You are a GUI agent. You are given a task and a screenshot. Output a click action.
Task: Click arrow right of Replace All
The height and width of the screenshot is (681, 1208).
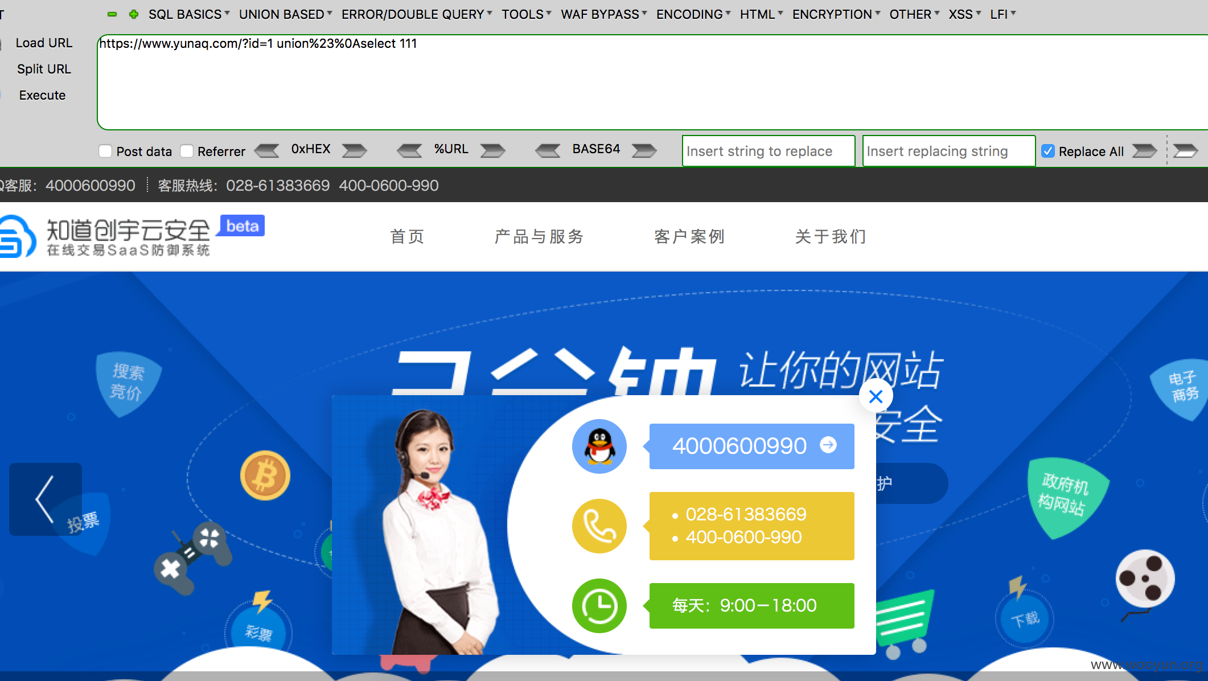[x=1144, y=150]
